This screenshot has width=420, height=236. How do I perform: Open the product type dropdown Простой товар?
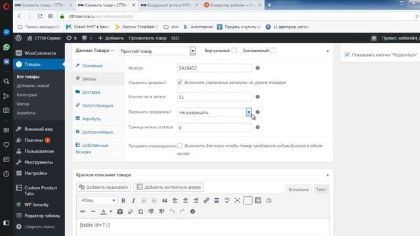click(x=157, y=51)
